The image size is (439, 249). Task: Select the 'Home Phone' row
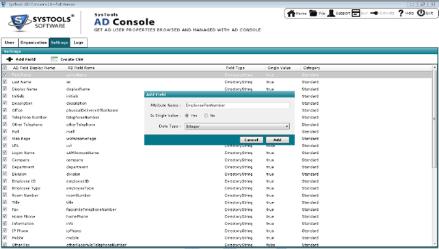217,217
